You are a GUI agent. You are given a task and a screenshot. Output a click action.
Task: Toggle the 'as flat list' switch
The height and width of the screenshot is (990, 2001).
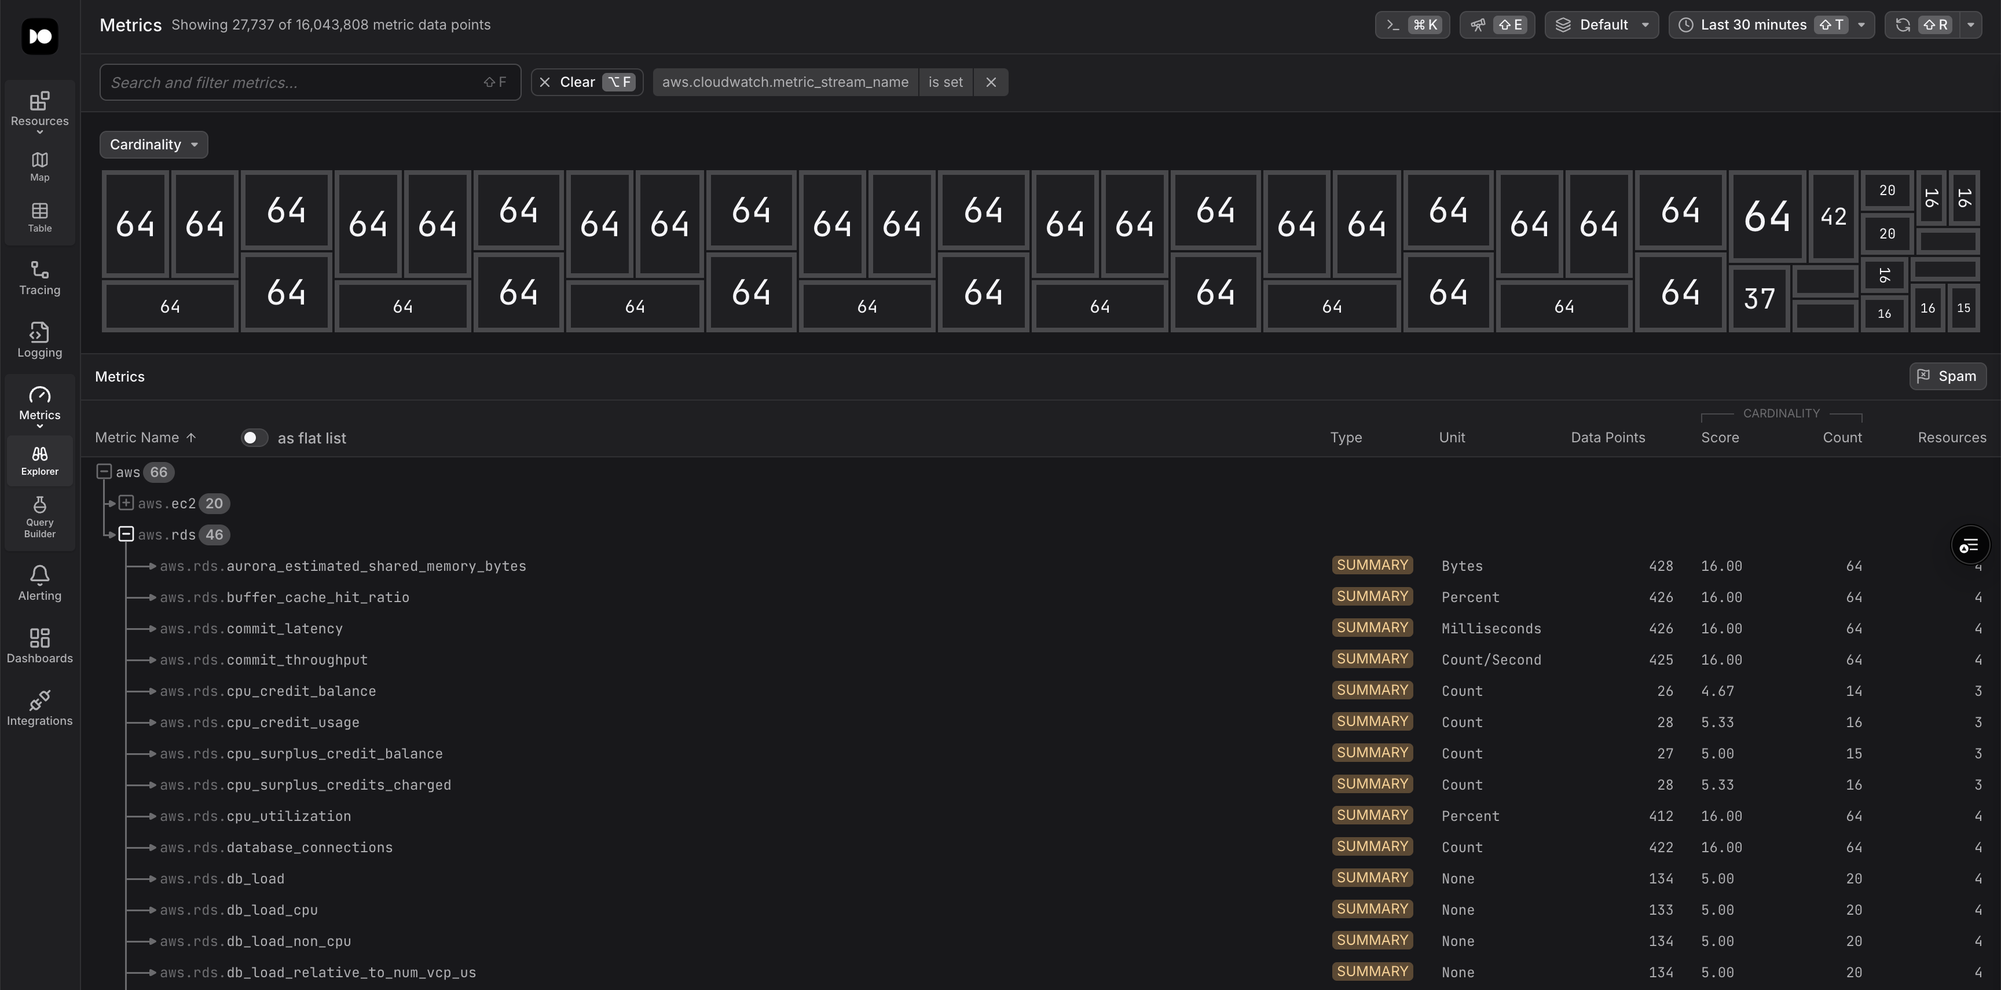(253, 438)
